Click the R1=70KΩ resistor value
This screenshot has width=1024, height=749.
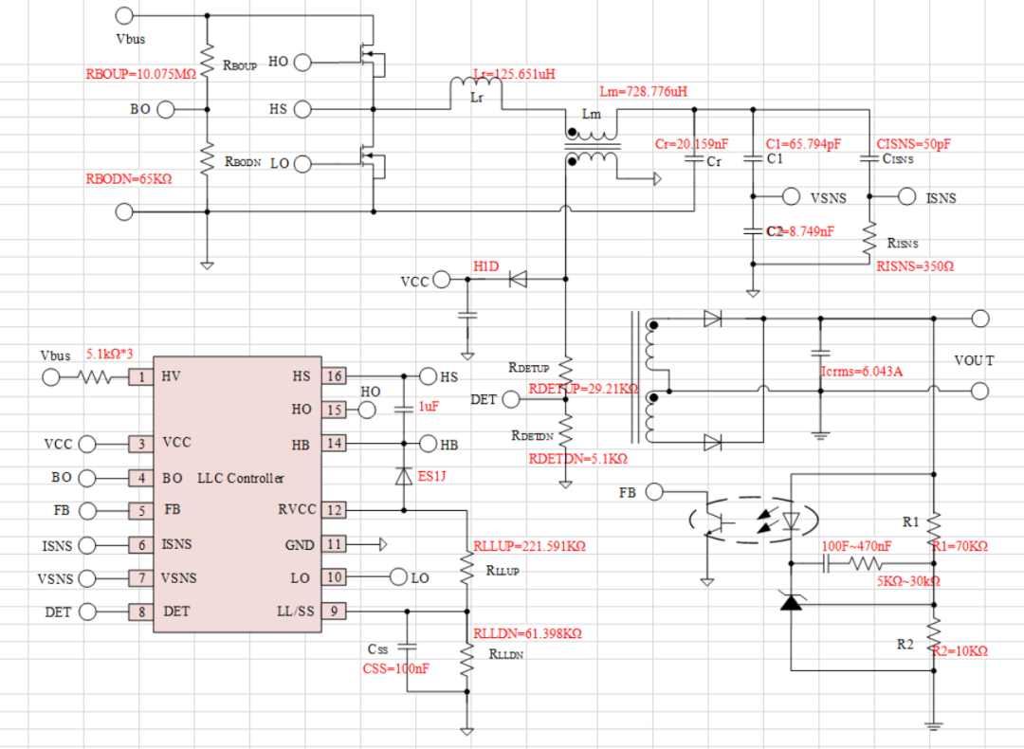tap(960, 546)
